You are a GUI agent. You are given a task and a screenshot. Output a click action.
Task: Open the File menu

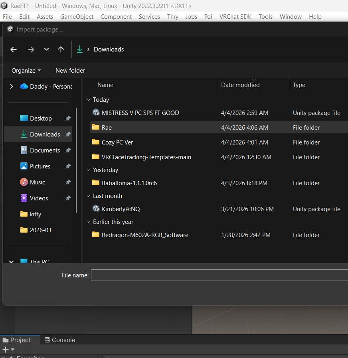7,17
